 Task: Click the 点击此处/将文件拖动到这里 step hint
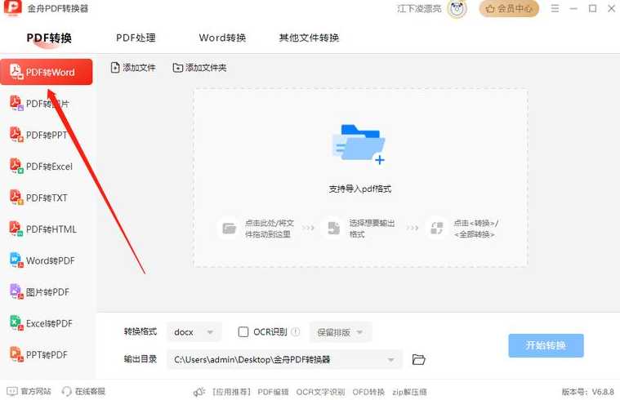pos(270,229)
